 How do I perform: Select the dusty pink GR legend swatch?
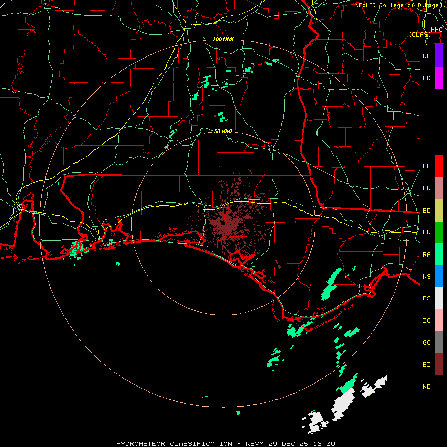coord(439,188)
